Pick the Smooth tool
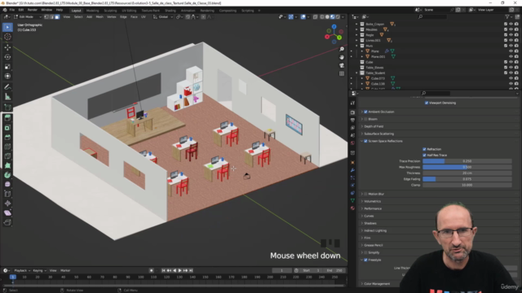This screenshot has width=522, height=293. point(7,185)
